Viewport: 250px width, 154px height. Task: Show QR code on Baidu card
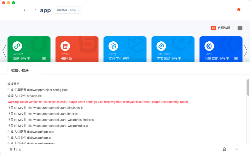coord(236,59)
